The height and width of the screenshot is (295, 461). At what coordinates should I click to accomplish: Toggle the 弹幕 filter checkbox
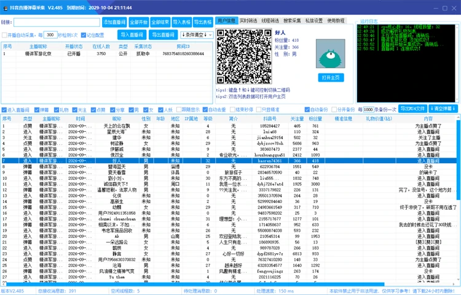point(37,110)
